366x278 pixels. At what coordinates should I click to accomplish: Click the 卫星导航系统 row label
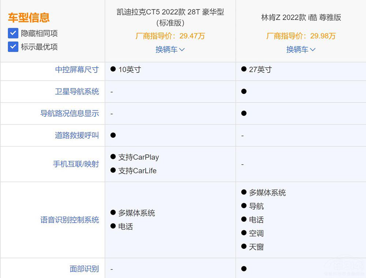(77, 92)
